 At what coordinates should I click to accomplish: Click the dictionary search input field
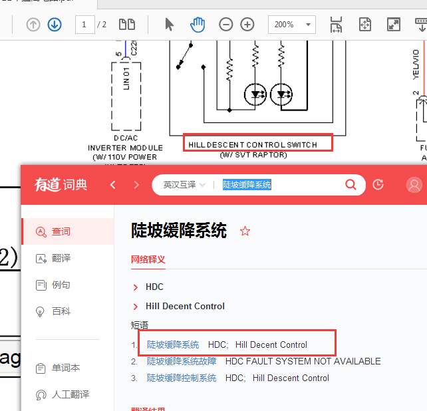pyautogui.click(x=281, y=185)
